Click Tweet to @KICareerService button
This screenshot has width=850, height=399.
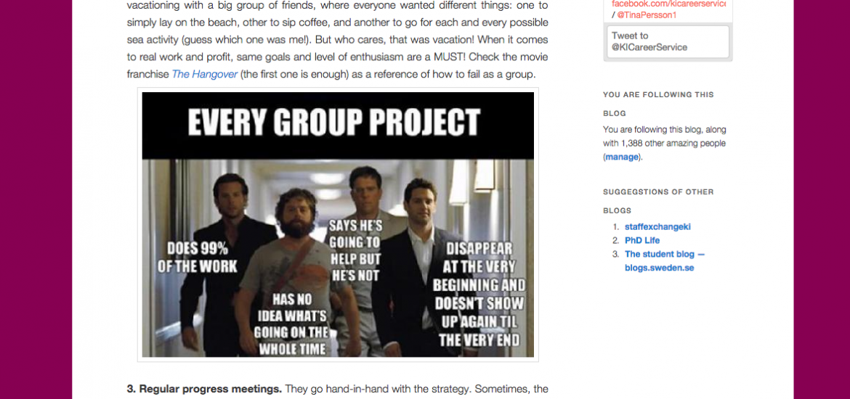click(x=668, y=41)
